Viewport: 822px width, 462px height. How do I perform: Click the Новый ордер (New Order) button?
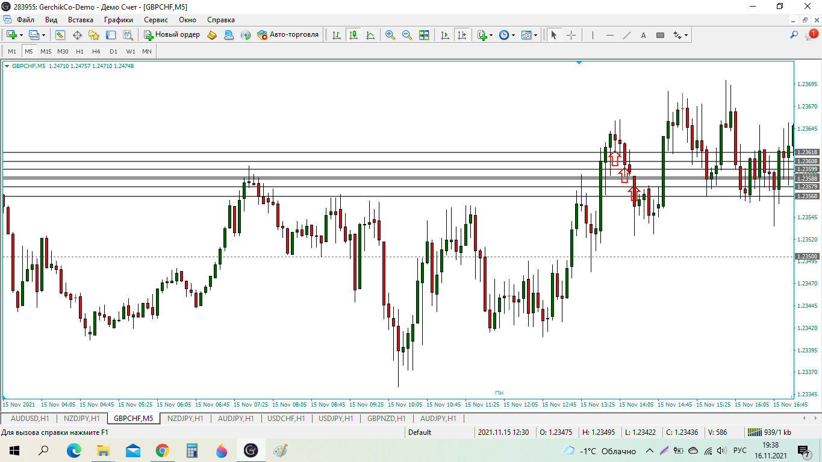[172, 35]
